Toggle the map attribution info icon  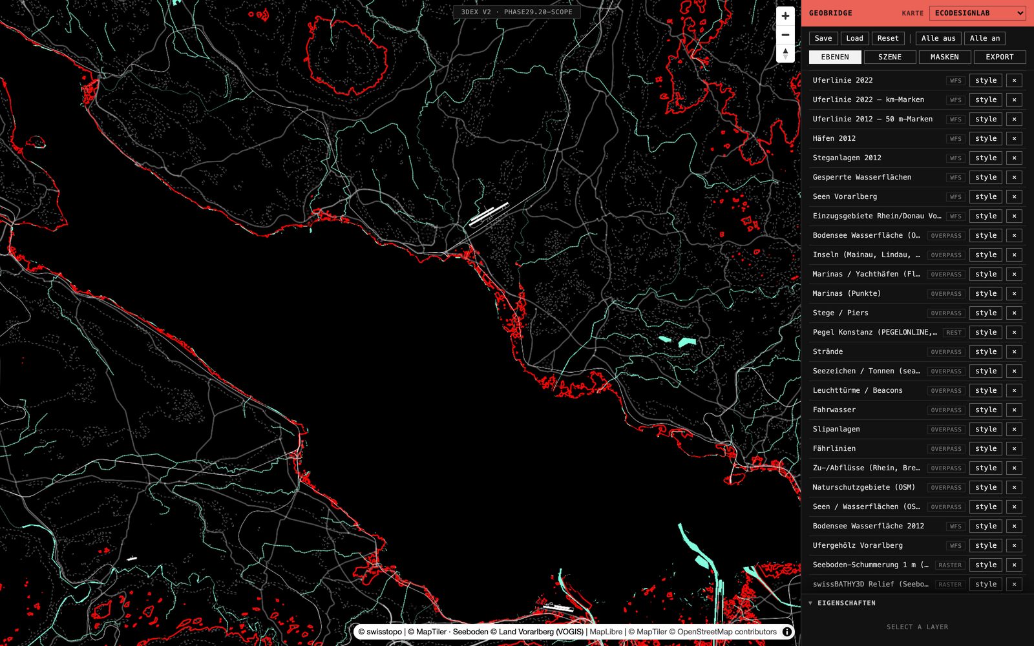pyautogui.click(x=787, y=632)
